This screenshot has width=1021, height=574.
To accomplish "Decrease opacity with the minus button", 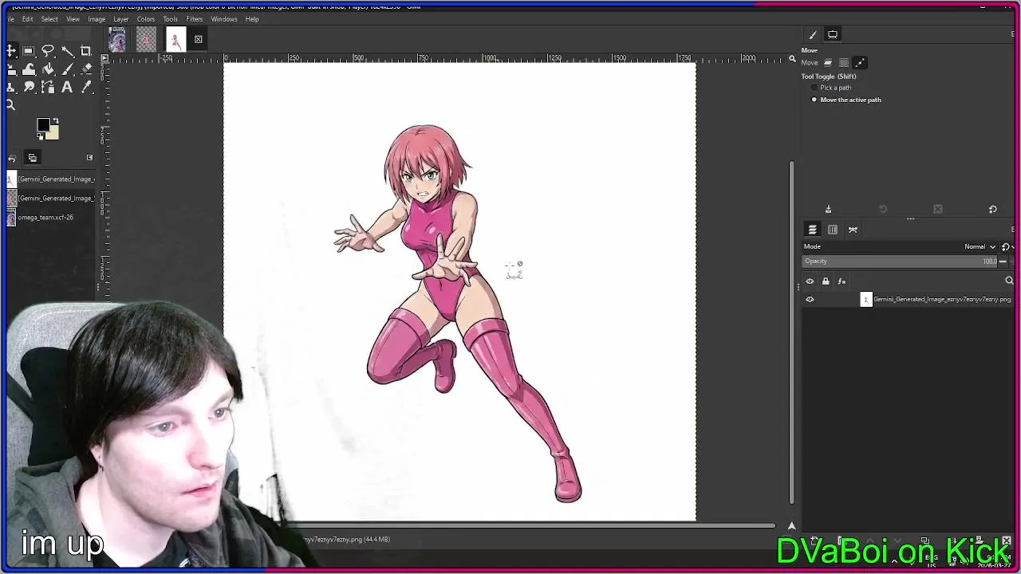I will tap(1003, 261).
